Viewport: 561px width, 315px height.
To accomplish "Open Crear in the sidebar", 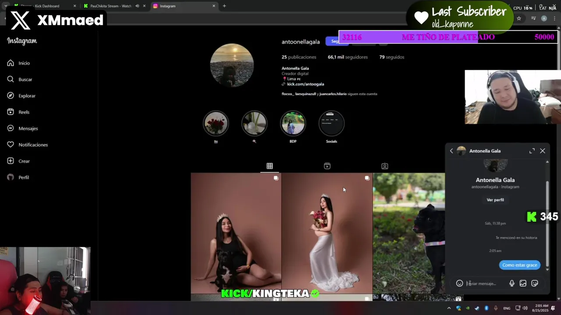I will coord(18,161).
